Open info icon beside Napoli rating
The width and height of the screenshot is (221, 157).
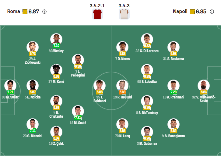pos(212,12)
